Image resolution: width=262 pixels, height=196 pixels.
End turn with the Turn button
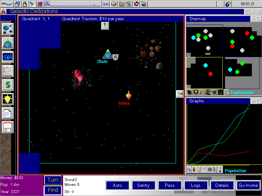click(53, 180)
